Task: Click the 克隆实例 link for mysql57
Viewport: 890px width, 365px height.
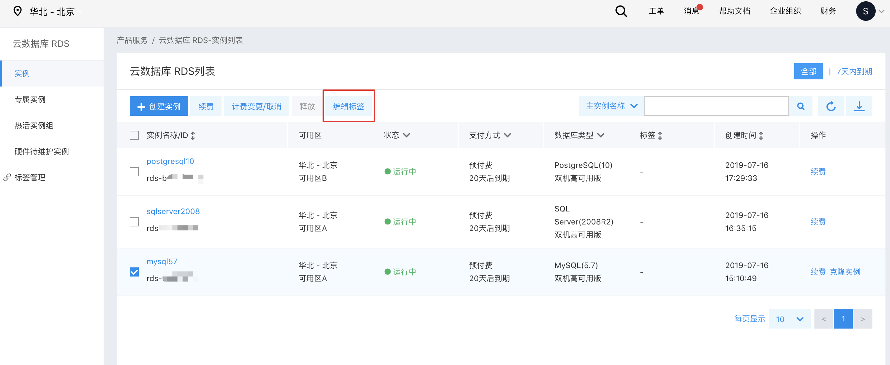Action: [x=844, y=272]
